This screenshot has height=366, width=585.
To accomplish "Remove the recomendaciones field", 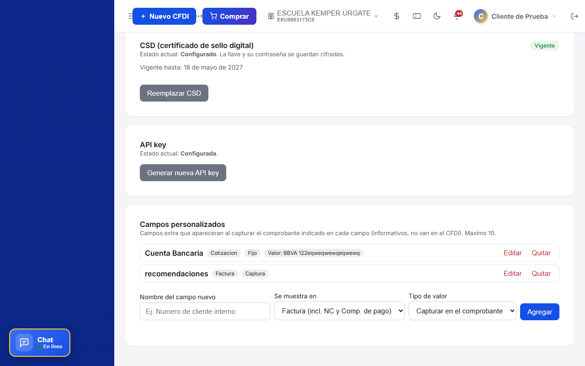I will pos(541,273).
